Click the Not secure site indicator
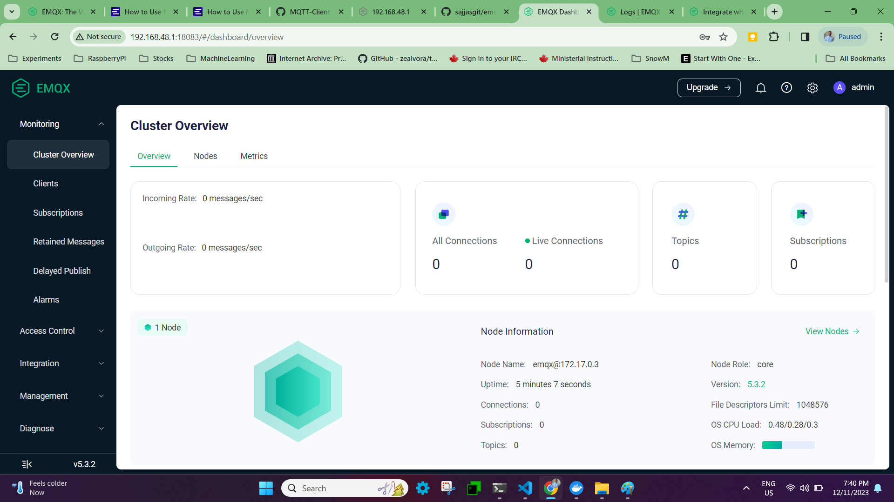The width and height of the screenshot is (894, 502). [x=99, y=37]
